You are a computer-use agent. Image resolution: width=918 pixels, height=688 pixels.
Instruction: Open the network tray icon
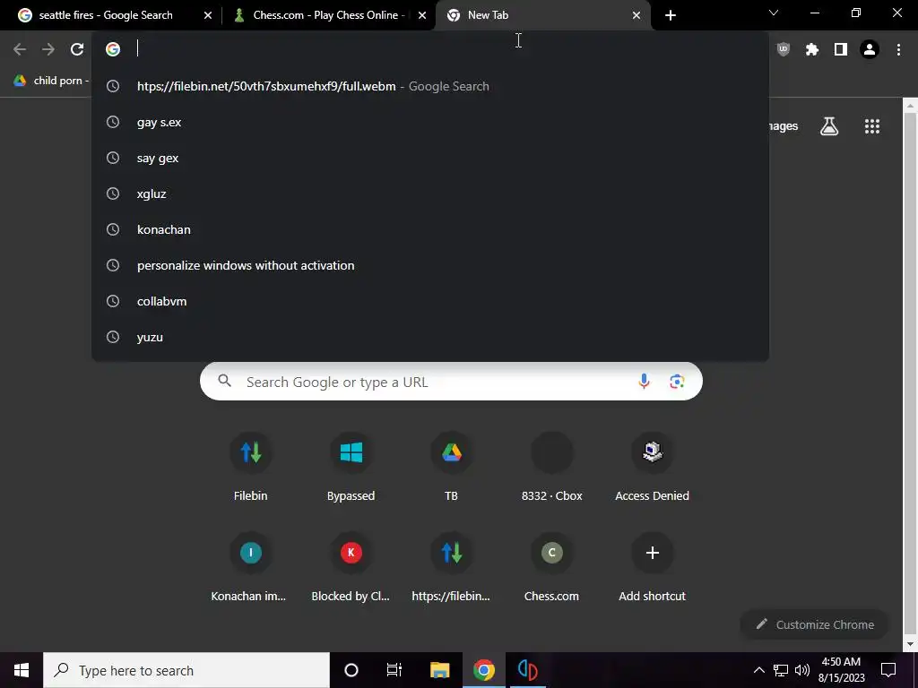(781, 670)
